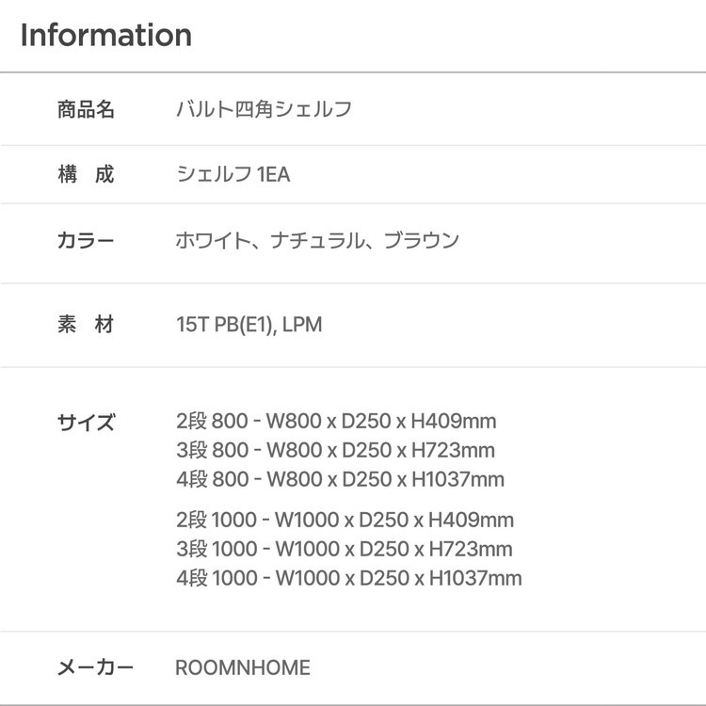Click the 商品名 row label
Image resolution: width=706 pixels, height=706 pixels.
tap(86, 109)
